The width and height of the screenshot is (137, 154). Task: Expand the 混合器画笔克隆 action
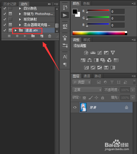point(20,25)
